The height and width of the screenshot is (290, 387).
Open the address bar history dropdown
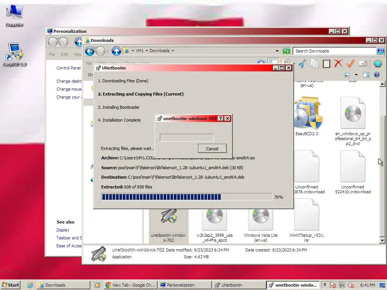pos(277,51)
